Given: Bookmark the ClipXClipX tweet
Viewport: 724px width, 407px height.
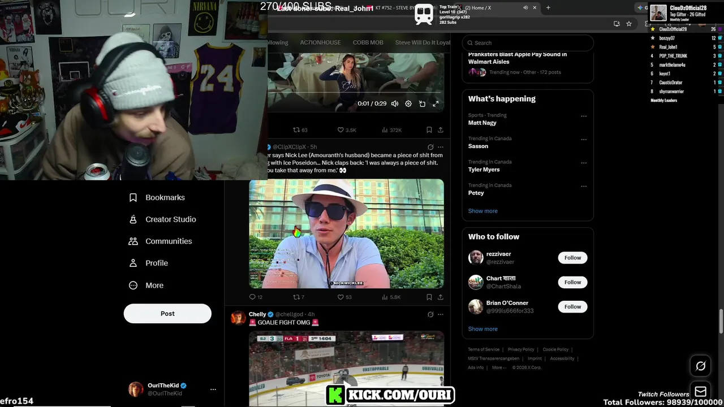Looking at the screenshot, I should (429, 297).
